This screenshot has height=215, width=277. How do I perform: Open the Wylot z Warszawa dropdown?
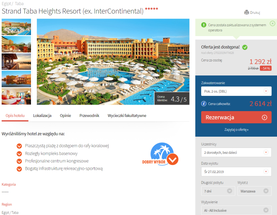[254, 191]
